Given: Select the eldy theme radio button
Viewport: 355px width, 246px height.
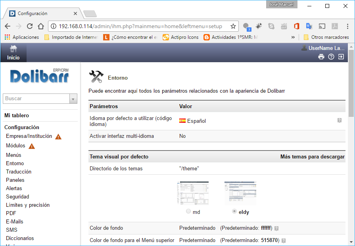Looking at the screenshot, I should (x=234, y=212).
